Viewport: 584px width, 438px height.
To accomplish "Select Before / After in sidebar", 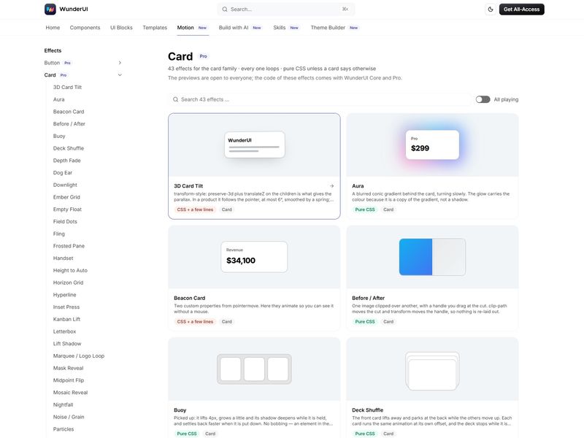I will [x=69, y=124].
